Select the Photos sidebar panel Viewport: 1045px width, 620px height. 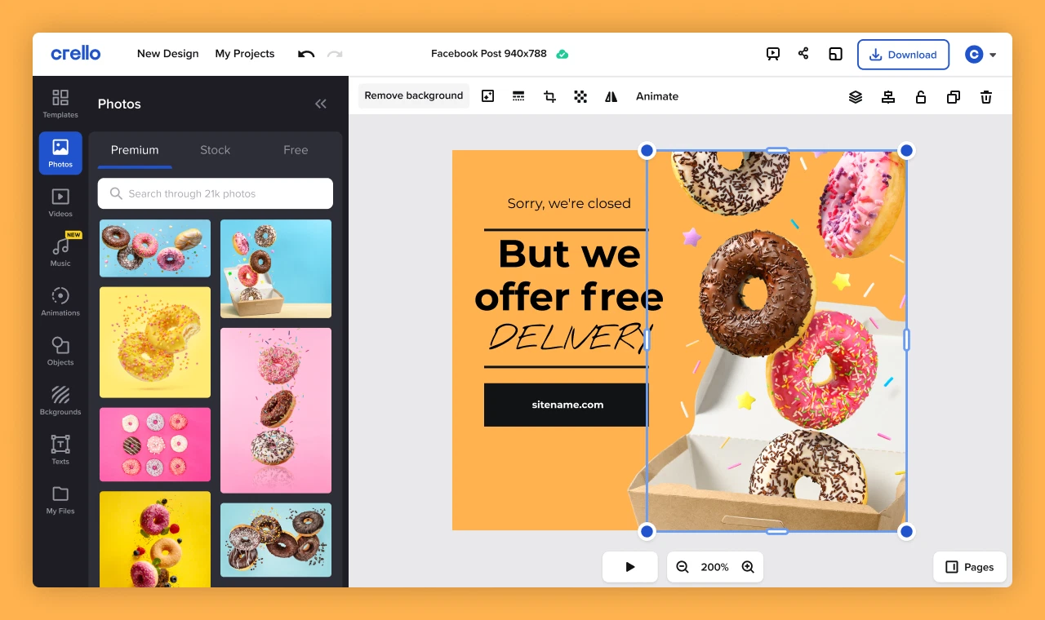(x=60, y=153)
